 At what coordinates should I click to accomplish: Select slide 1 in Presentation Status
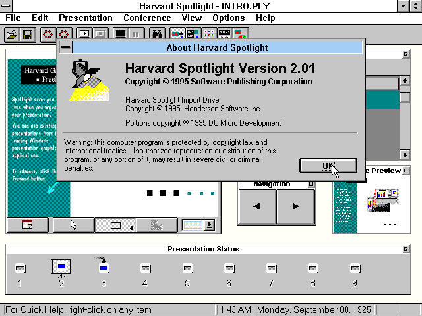click(20, 274)
